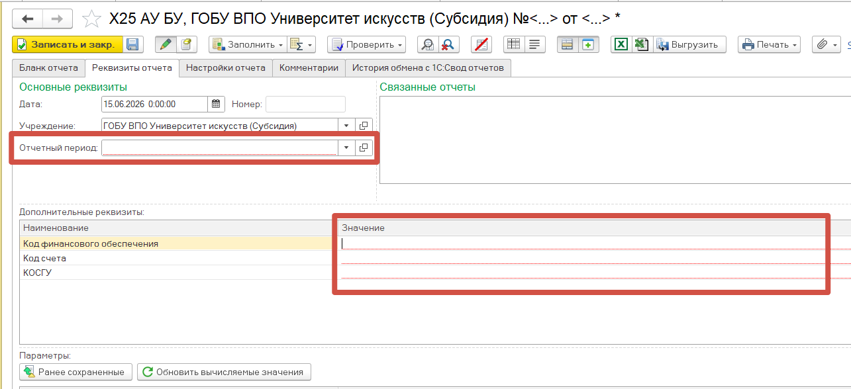The image size is (851, 389).
Task: Click the Выгрузить button
Action: pos(688,44)
